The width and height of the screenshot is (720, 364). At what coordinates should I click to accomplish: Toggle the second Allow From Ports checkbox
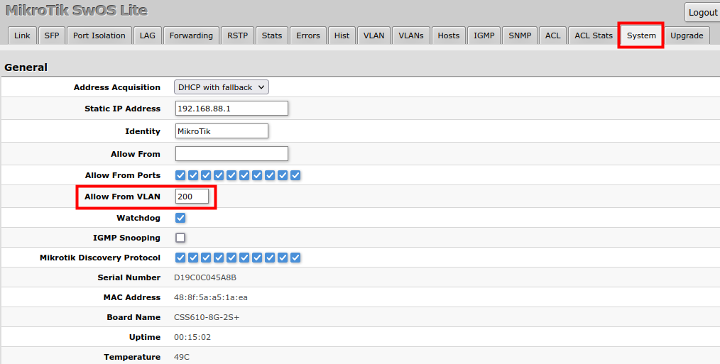(x=193, y=175)
